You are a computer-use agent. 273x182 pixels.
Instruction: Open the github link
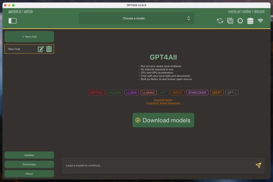28,11
